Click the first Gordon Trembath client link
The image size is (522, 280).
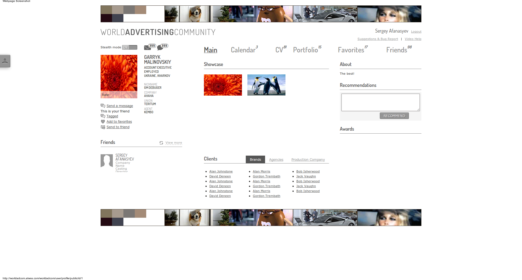click(x=266, y=177)
